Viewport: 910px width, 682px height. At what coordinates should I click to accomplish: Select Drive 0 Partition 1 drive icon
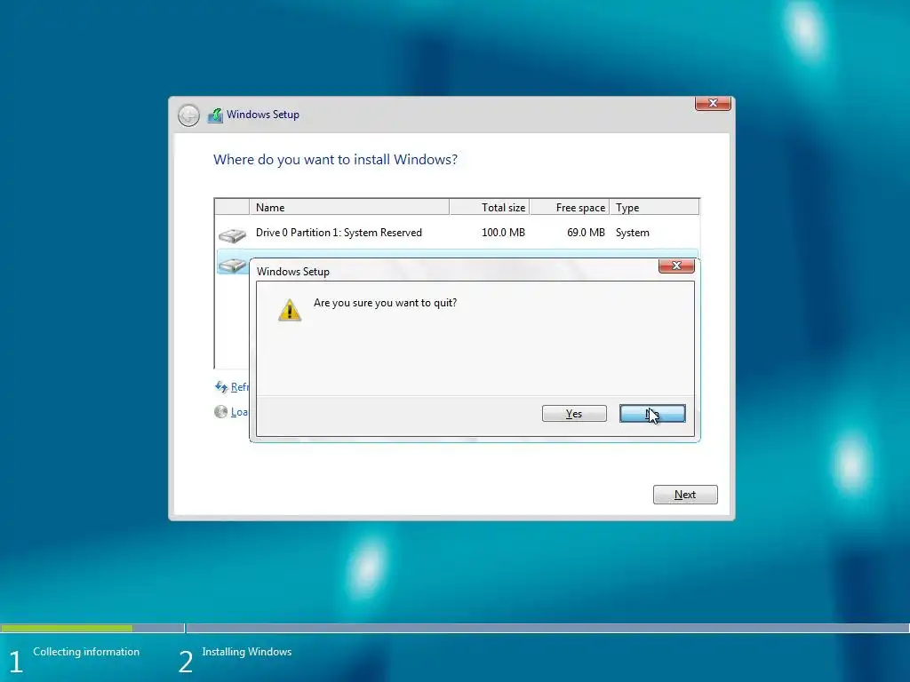coord(232,234)
